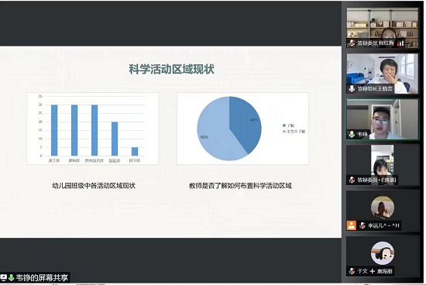
Task: Select 归阳阳's video tile
Action: (383, 165)
